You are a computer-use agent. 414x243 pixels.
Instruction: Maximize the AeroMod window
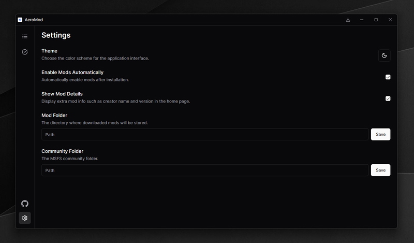click(x=376, y=20)
